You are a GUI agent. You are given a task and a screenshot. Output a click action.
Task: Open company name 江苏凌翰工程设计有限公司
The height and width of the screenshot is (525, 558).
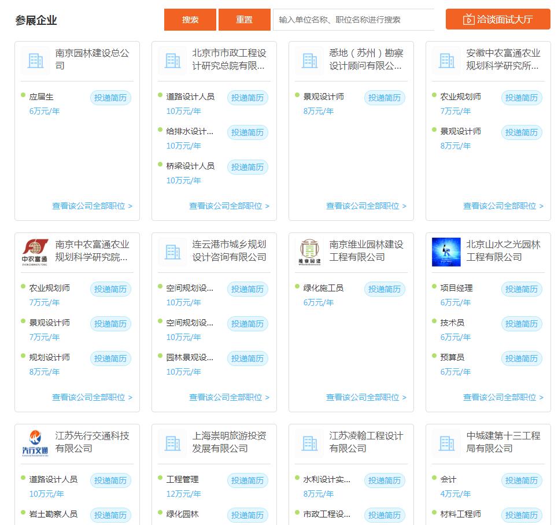366,442
